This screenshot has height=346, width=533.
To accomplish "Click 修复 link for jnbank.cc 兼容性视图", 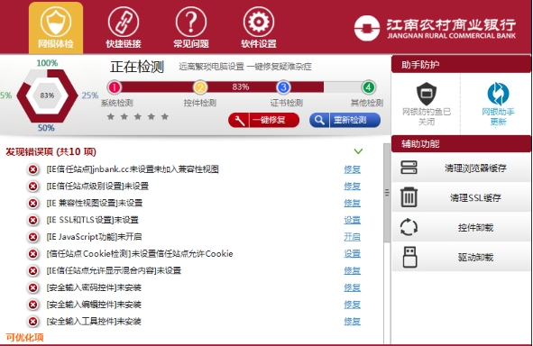I will (x=352, y=169).
